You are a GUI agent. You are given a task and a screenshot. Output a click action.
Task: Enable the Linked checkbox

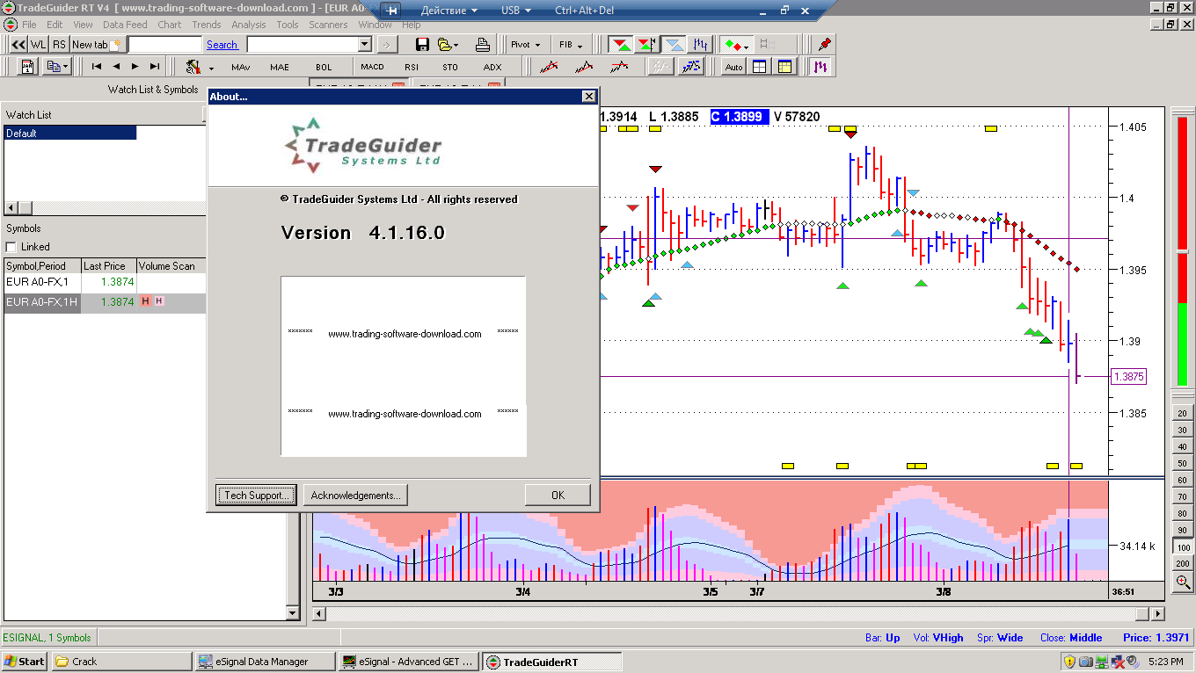(11, 247)
